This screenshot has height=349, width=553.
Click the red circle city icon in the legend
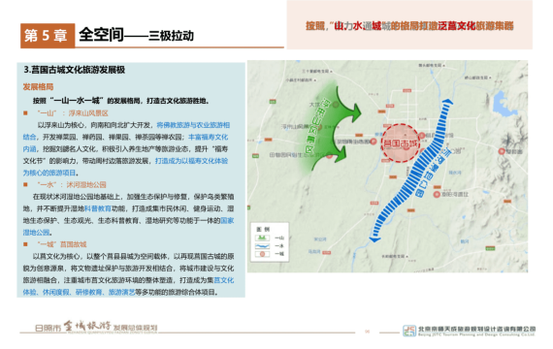click(x=262, y=254)
